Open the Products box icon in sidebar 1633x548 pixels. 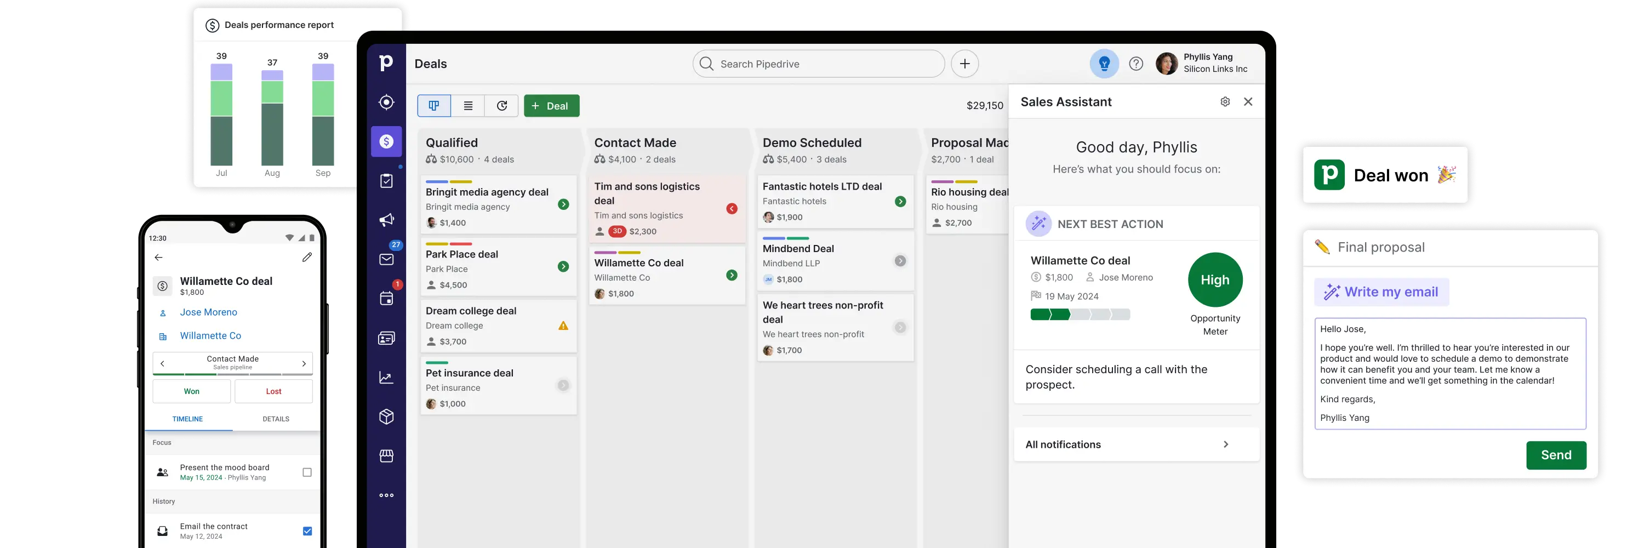point(386,416)
